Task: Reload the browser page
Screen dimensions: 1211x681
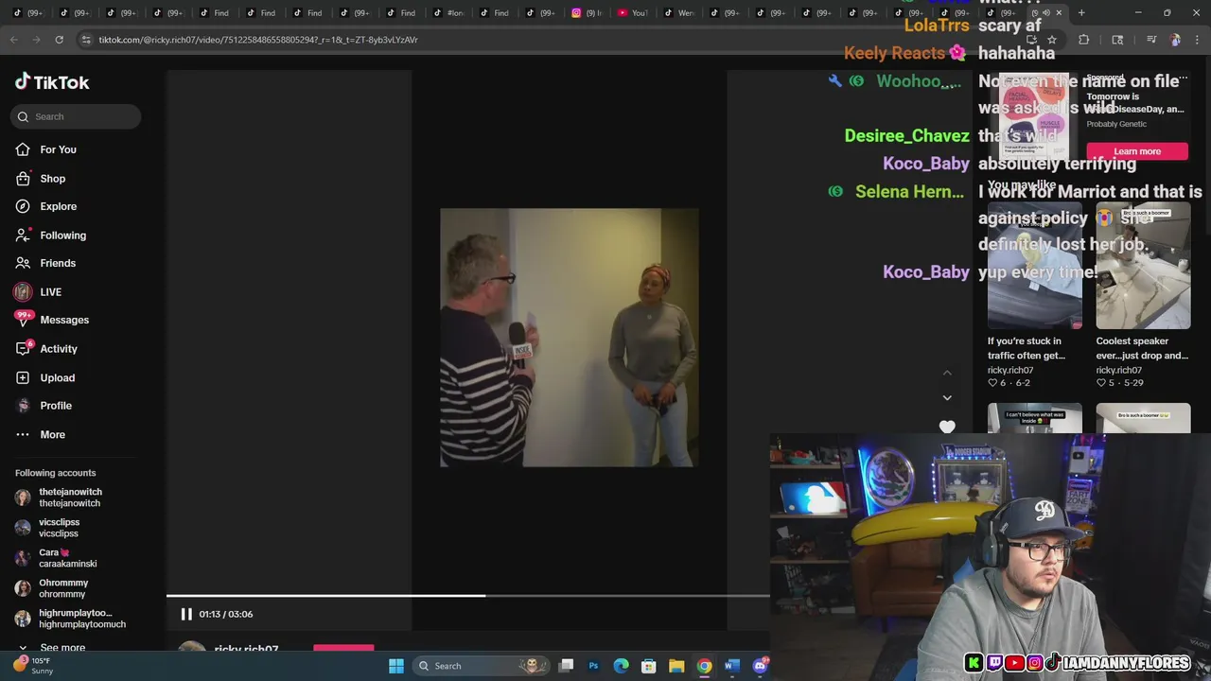Action: [59, 40]
